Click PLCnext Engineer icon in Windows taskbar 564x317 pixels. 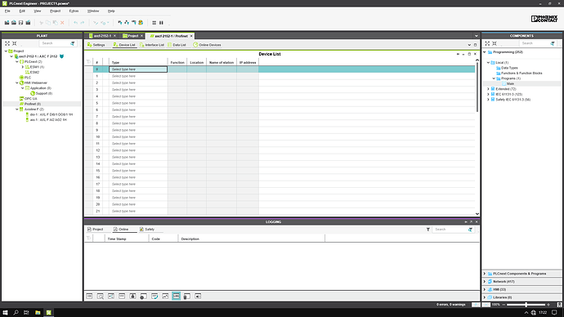(48, 313)
